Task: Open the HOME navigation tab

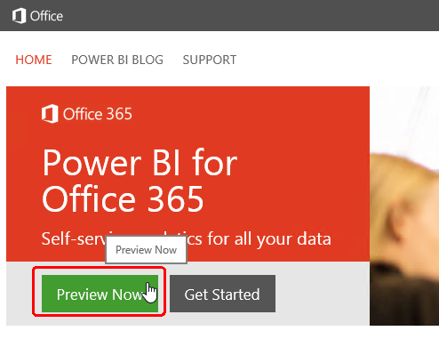Action: (x=34, y=60)
